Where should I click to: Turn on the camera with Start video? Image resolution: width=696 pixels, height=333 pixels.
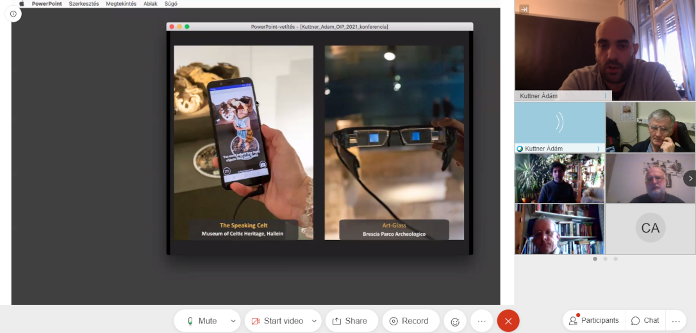pyautogui.click(x=278, y=321)
